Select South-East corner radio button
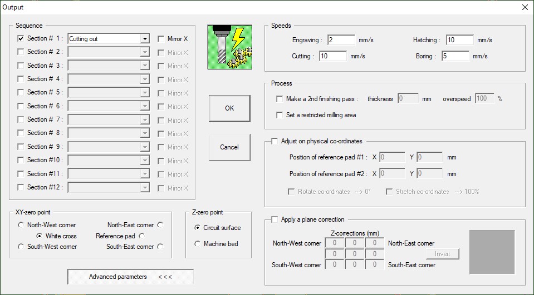This screenshot has height=295, width=534. (x=160, y=247)
